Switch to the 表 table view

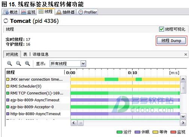tap(25, 54)
